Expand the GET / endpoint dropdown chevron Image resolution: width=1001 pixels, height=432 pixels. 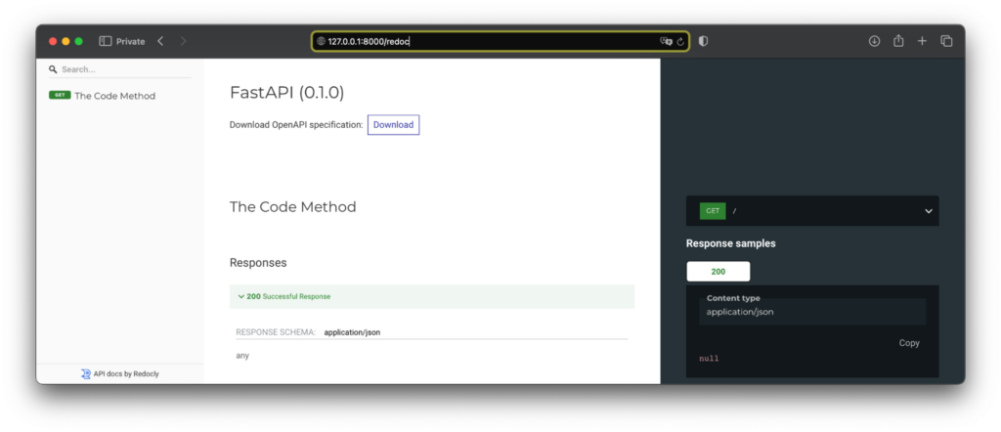(929, 211)
